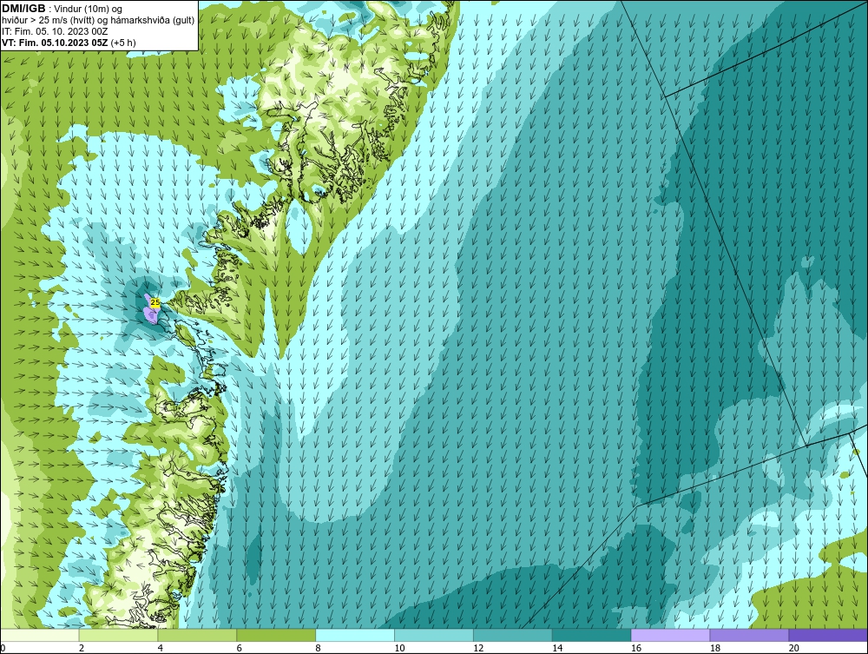
Task: Click the legend scale label 14
Action: (x=557, y=648)
